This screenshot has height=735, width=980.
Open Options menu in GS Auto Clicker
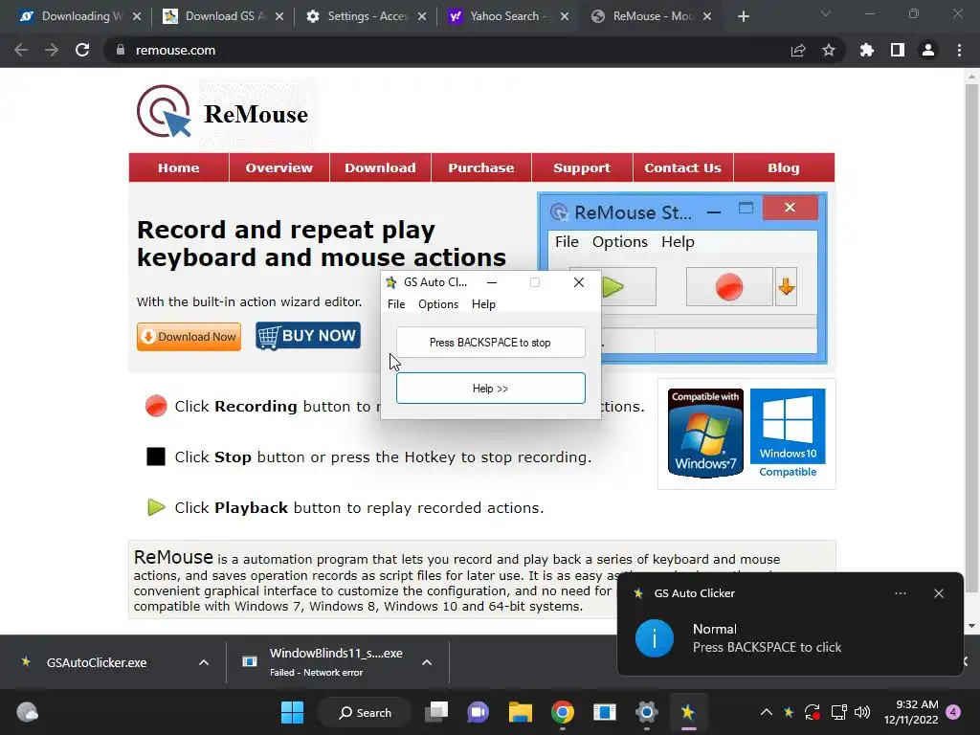click(x=438, y=304)
